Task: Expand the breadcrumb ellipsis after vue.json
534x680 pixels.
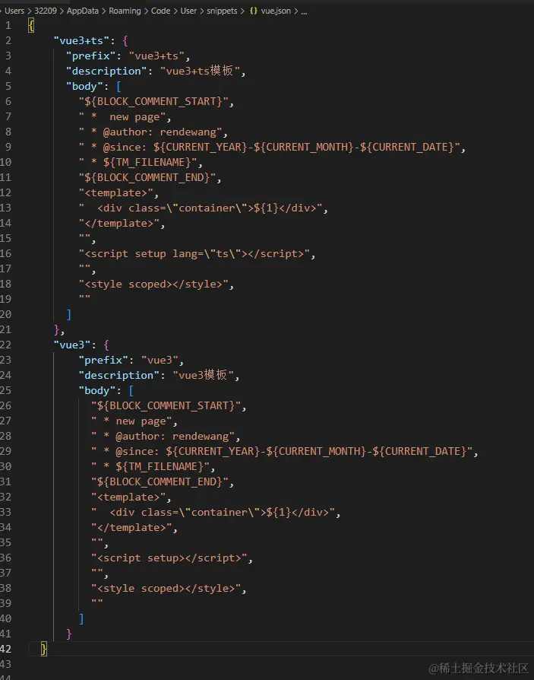Action: point(304,11)
